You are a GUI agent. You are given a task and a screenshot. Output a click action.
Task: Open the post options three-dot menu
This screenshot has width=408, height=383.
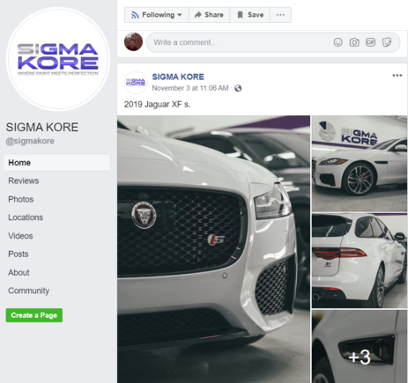[x=397, y=76]
